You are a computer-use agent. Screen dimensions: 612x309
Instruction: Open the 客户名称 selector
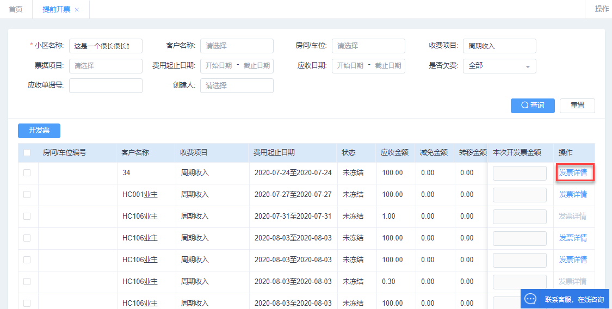click(x=237, y=46)
